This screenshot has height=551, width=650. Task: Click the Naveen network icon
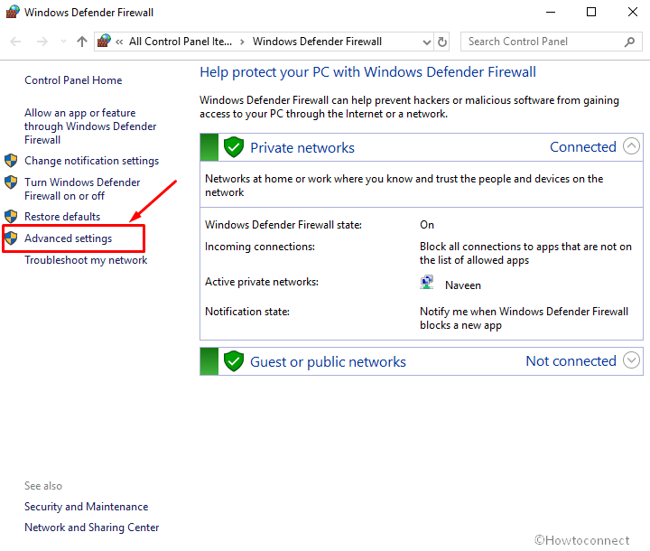[426, 282]
